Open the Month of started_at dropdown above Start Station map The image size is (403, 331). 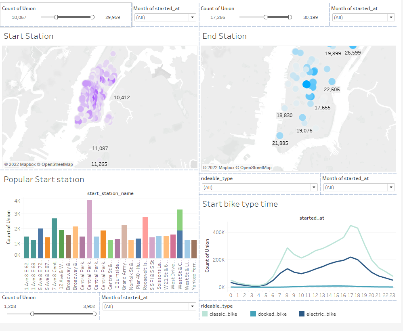pyautogui.click(x=192, y=17)
